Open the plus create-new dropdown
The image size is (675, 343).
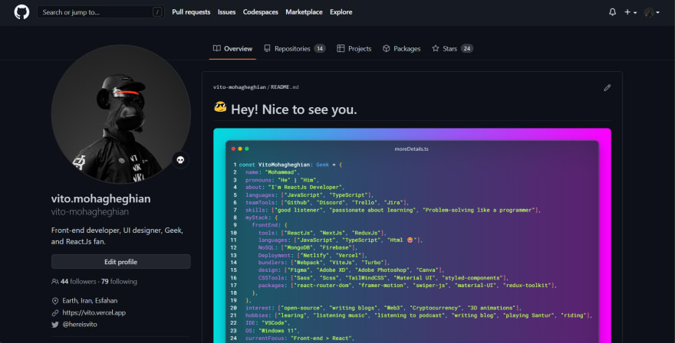[x=631, y=12]
